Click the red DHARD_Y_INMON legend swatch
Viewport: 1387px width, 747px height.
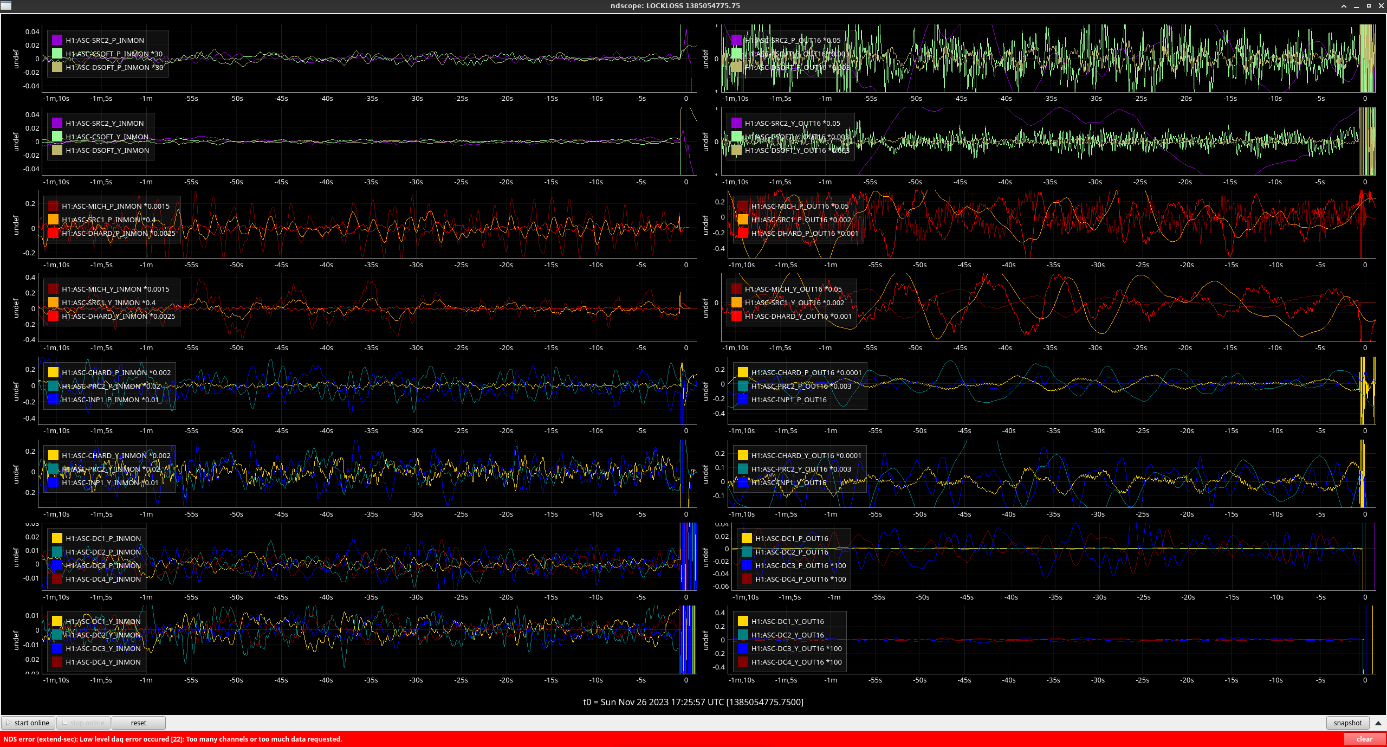click(x=53, y=316)
